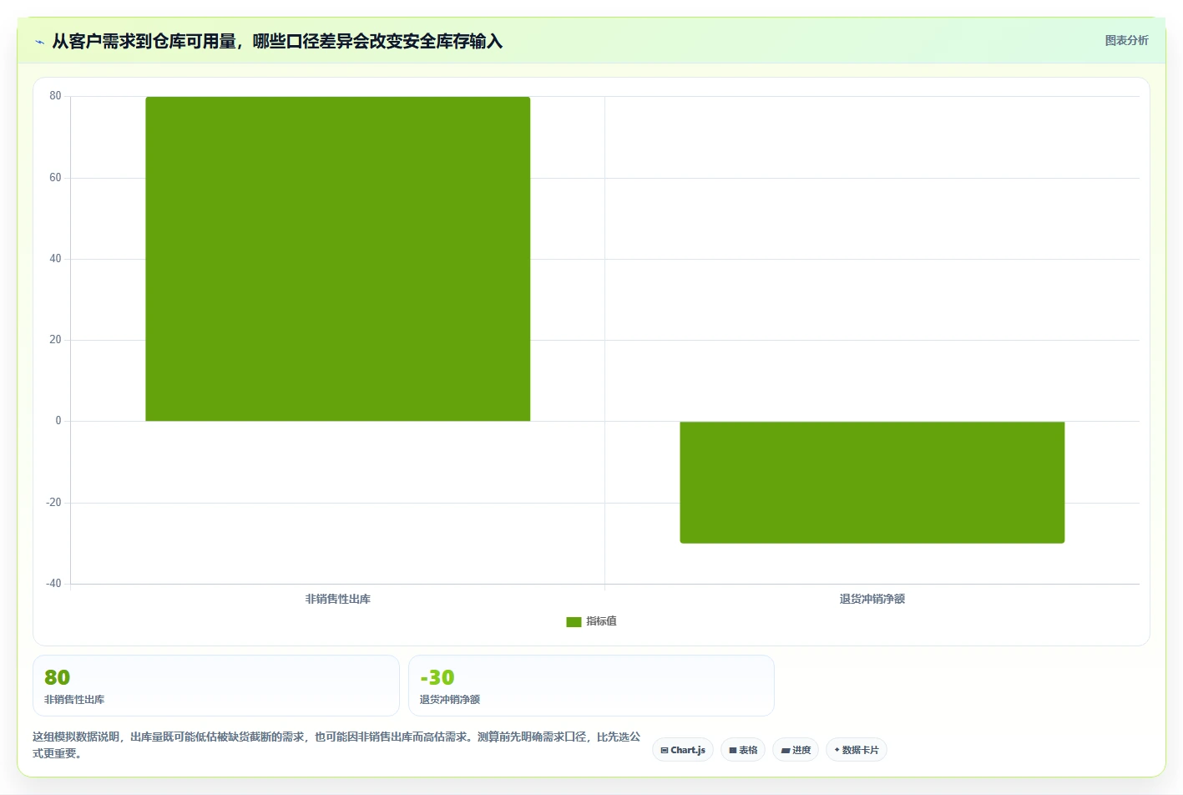1183x795 pixels.
Task: Click the y-axis value -20
Action: coord(53,503)
